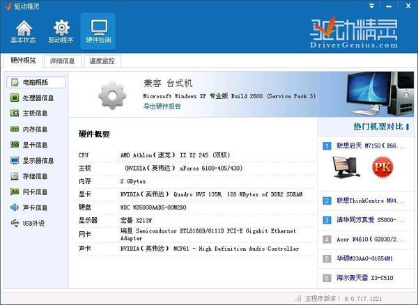This screenshot has width=418, height=305.
Task: Click the number 1 rank badge
Action: 327,146
